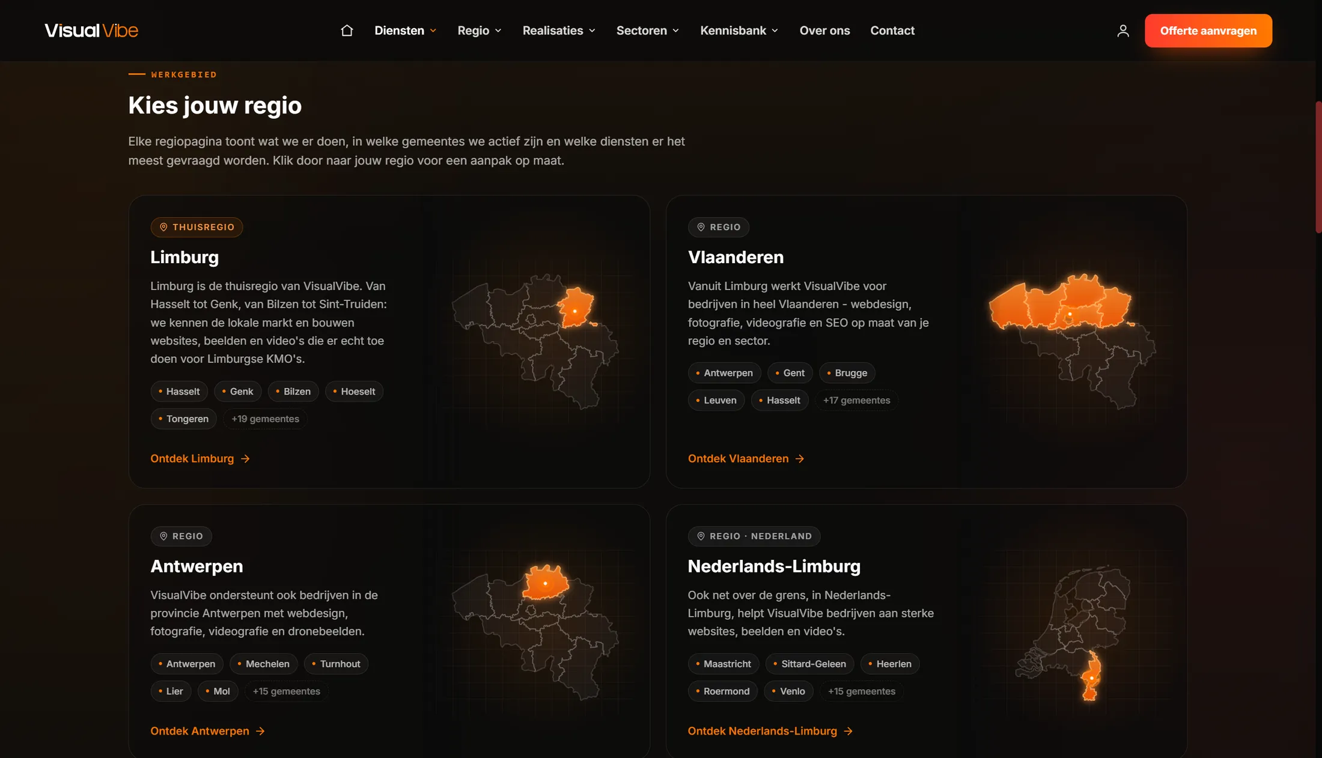The image size is (1322, 758).
Task: Select the Maastricht tag
Action: [723, 664]
